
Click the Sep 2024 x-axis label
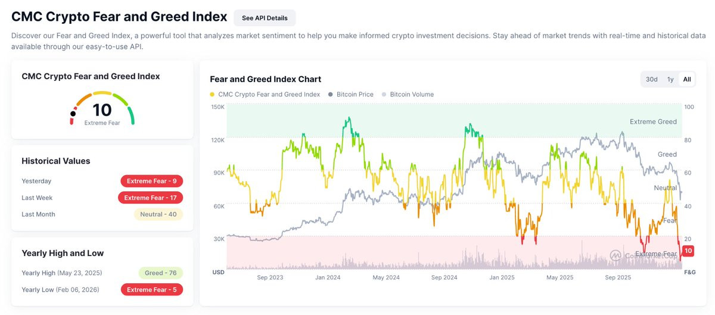click(443, 277)
